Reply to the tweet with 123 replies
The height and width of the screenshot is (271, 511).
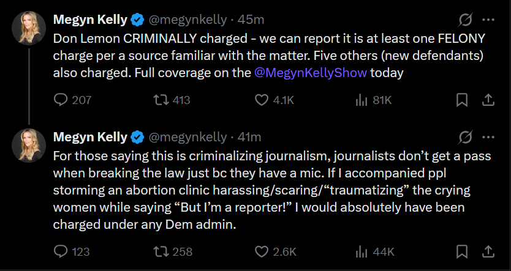click(61, 251)
